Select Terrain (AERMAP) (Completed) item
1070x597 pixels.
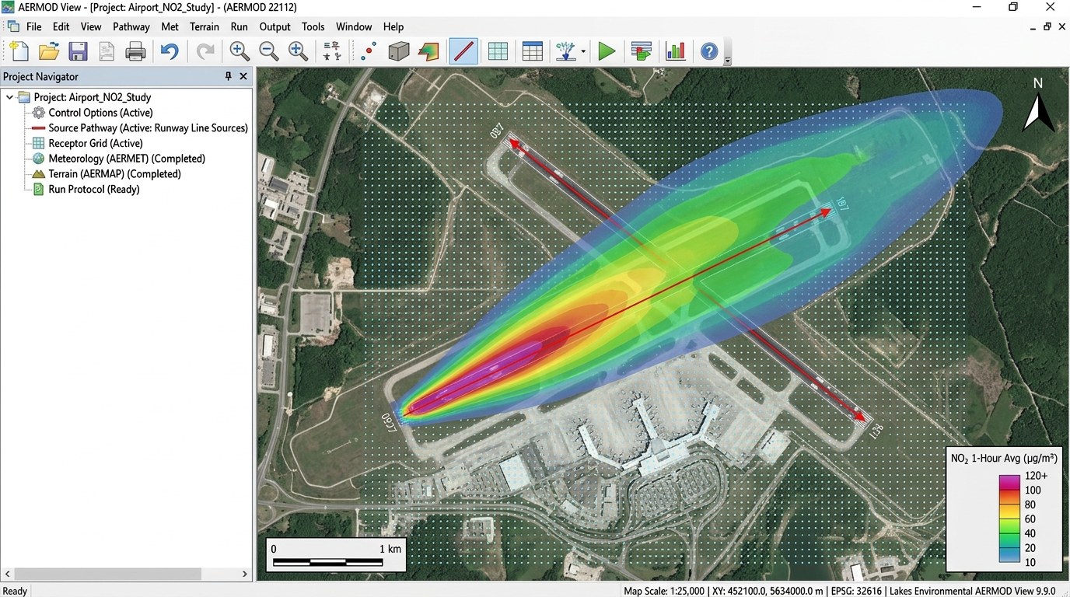(x=107, y=174)
